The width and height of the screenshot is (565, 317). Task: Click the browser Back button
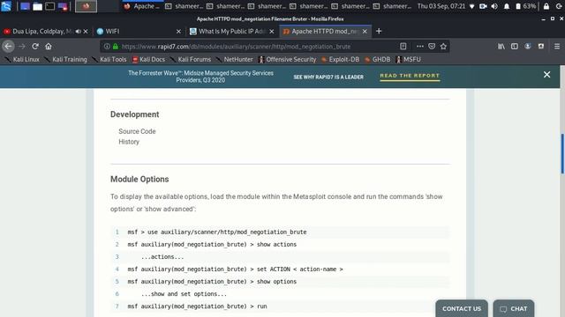point(8,47)
